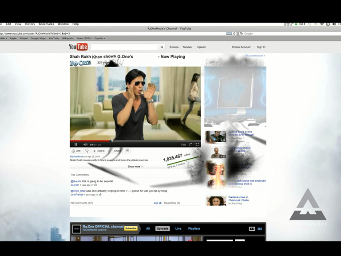Screen dimensions: 341x256
Task: Click the magnifier search button on YouTube
Action: point(162,47)
